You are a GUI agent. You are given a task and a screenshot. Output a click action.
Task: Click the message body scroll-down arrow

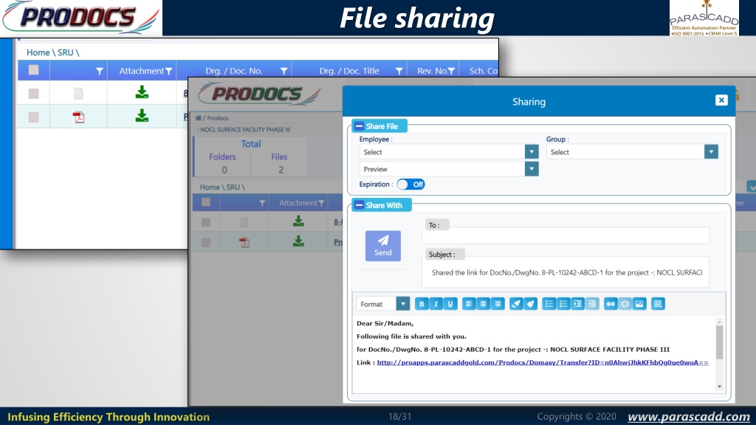pyautogui.click(x=719, y=387)
